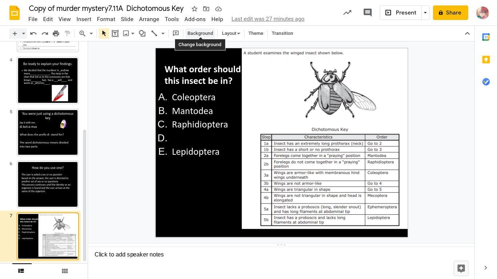Add a new slide
This screenshot has width=497, height=279.
click(x=15, y=33)
